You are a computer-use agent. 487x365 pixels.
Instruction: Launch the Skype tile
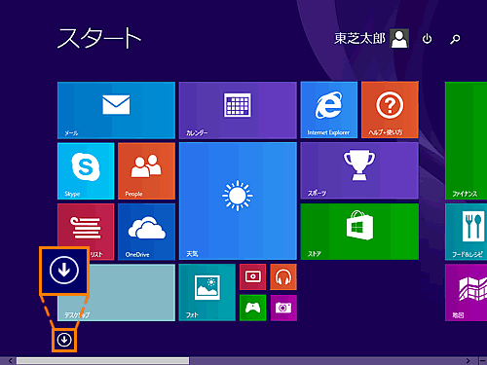coord(86,171)
